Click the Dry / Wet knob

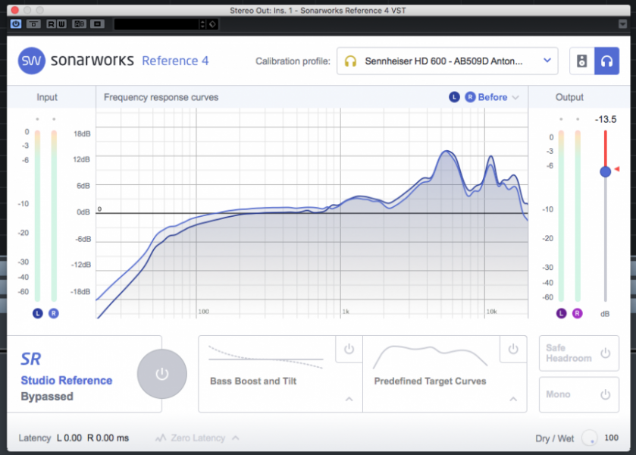[x=589, y=438]
